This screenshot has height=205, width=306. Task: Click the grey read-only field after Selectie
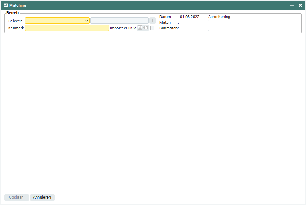(119, 21)
